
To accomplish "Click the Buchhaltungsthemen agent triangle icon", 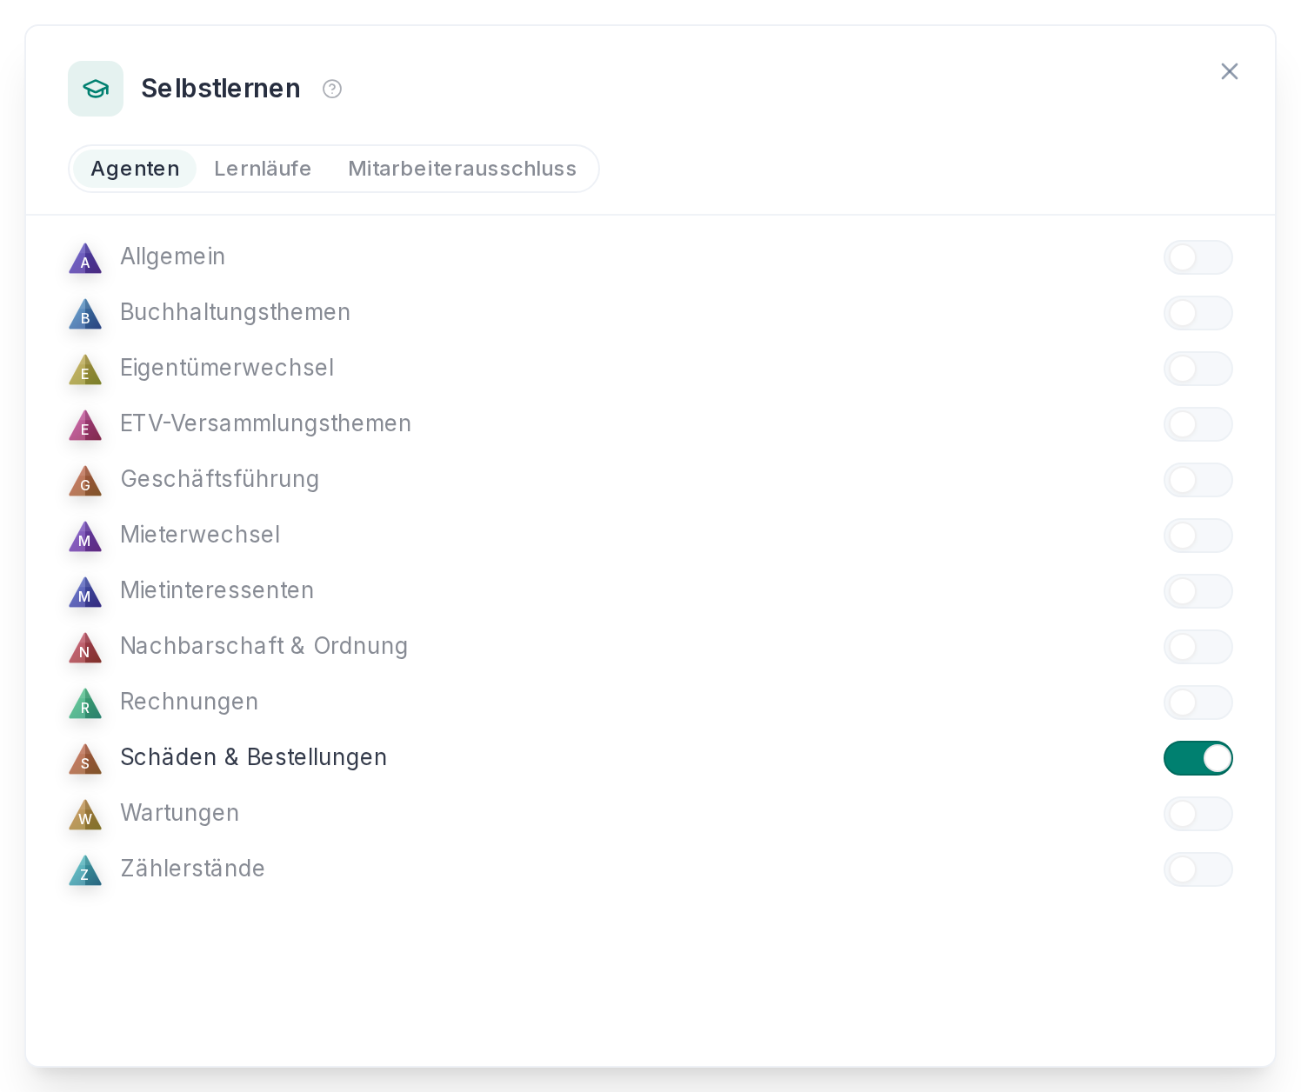I will 85,314.
